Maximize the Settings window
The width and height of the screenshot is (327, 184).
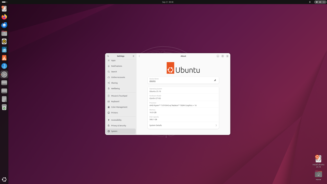(223, 56)
